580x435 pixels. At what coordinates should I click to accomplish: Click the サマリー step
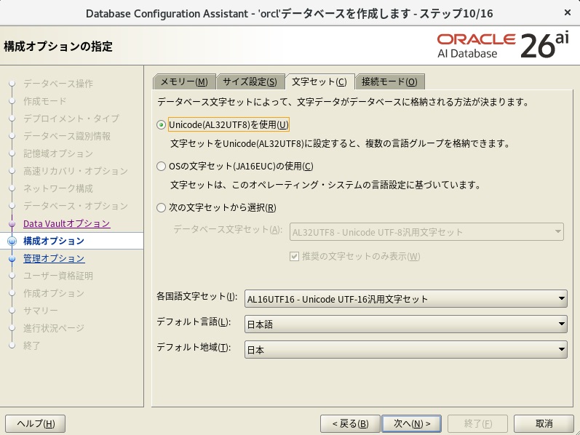tap(40, 311)
